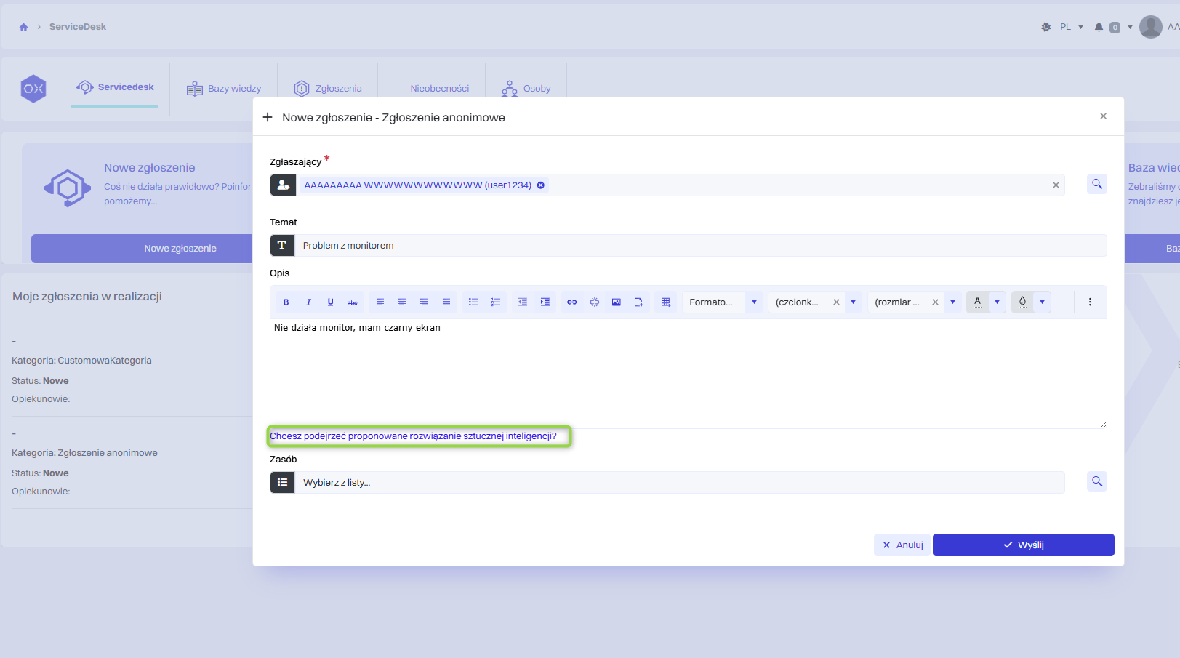Expand the font size (rozmiar) dropdown
This screenshot has width=1180, height=658.
tap(952, 302)
